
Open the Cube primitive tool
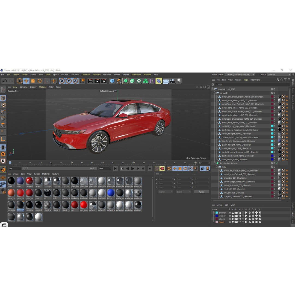click(x=113, y=81)
